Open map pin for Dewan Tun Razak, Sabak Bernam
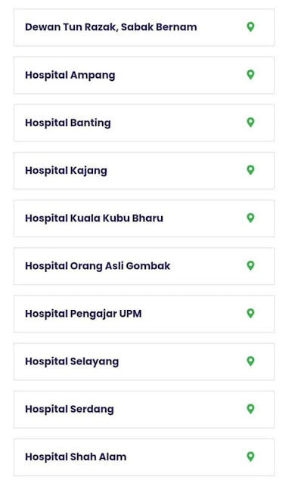Viewport: 289px width, 483px height. tap(250, 26)
